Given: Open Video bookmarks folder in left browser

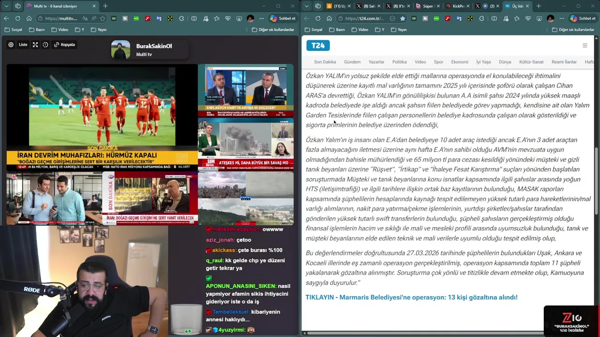Looking at the screenshot, I should [x=60, y=29].
